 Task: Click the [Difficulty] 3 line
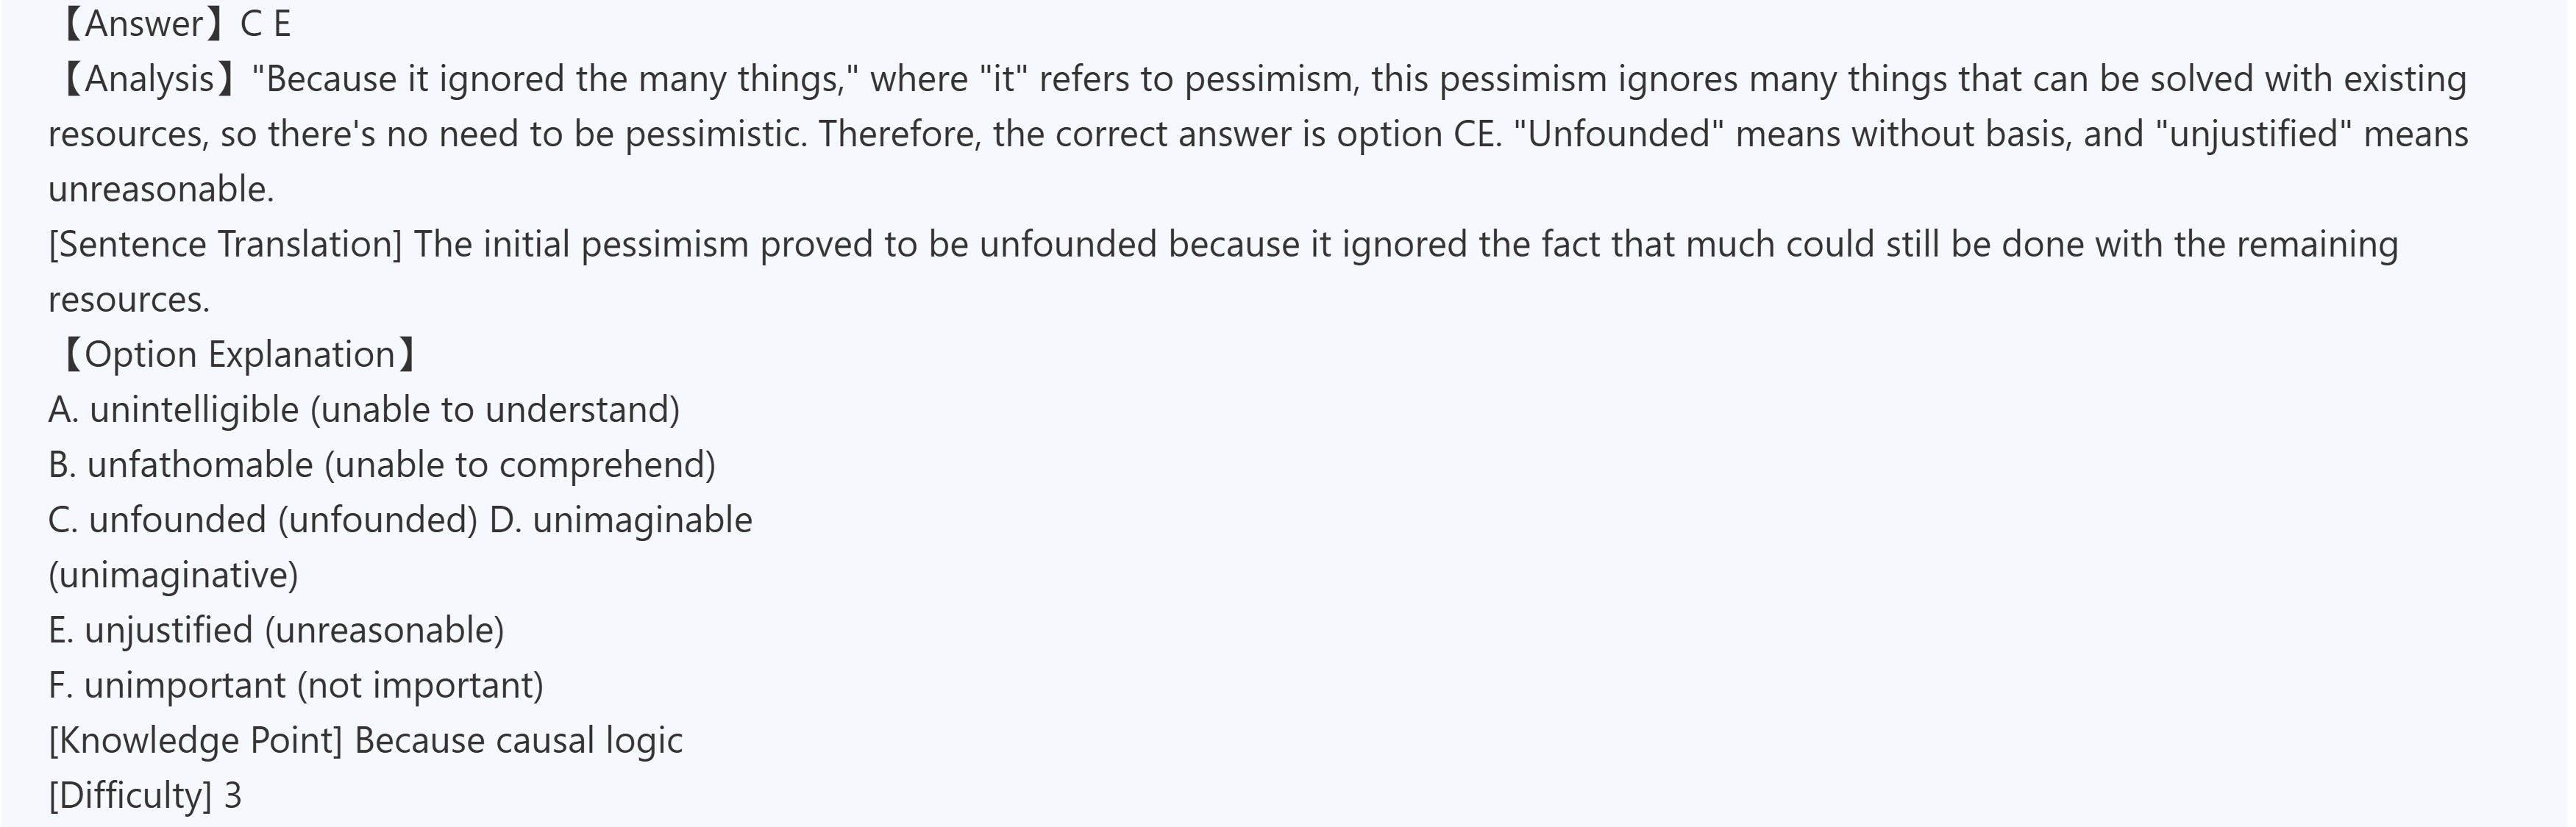point(145,795)
